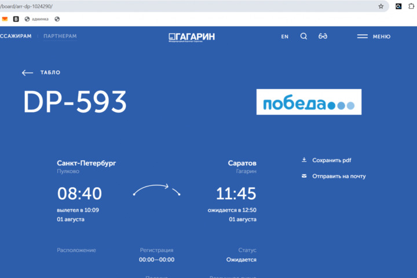Click the scheduled arrival time 11:45

[236, 193]
